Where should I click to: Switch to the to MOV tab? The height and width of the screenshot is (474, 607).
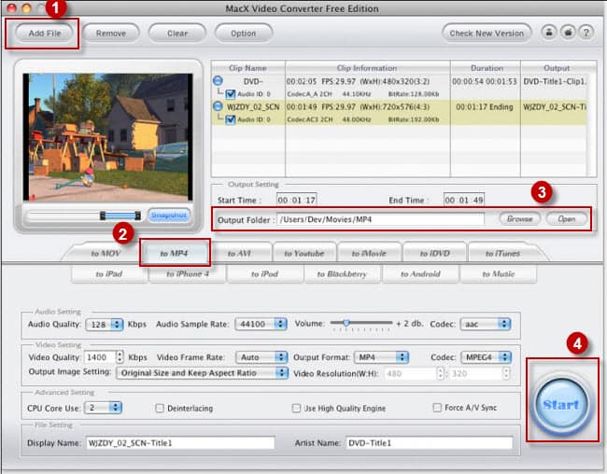pyautogui.click(x=106, y=254)
